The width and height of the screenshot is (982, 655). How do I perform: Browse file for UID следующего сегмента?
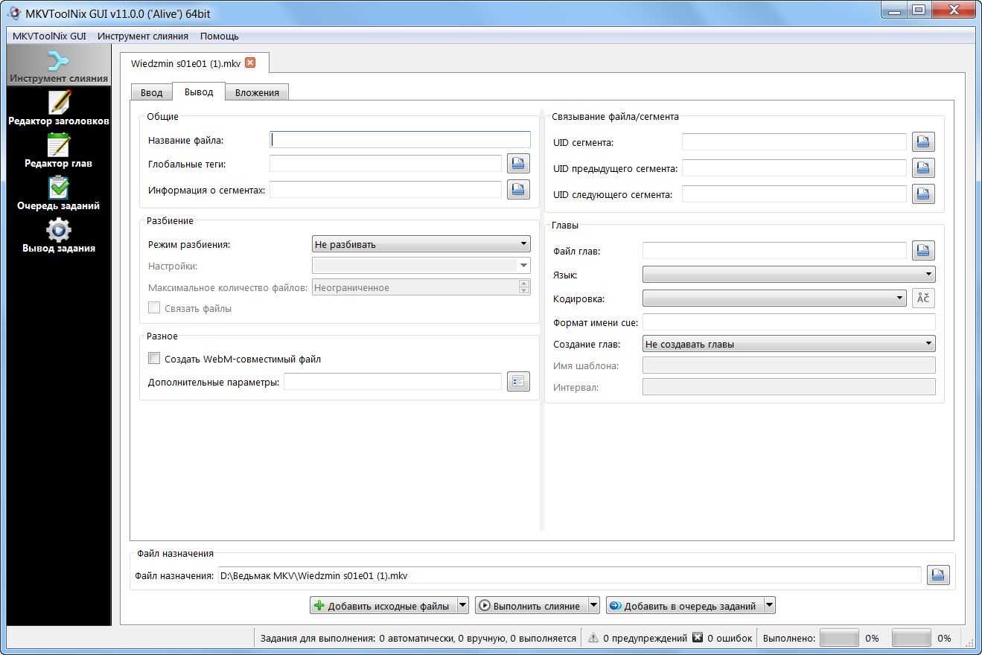[x=923, y=194]
